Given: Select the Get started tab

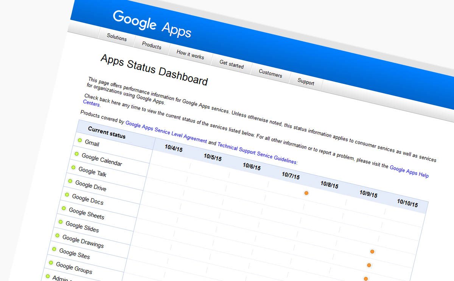Looking at the screenshot, I should click(232, 64).
